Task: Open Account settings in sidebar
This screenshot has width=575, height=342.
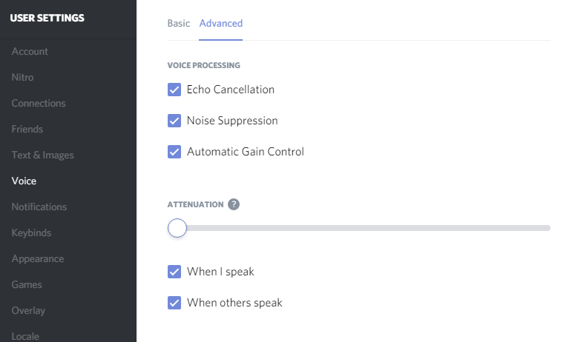Action: click(x=30, y=52)
